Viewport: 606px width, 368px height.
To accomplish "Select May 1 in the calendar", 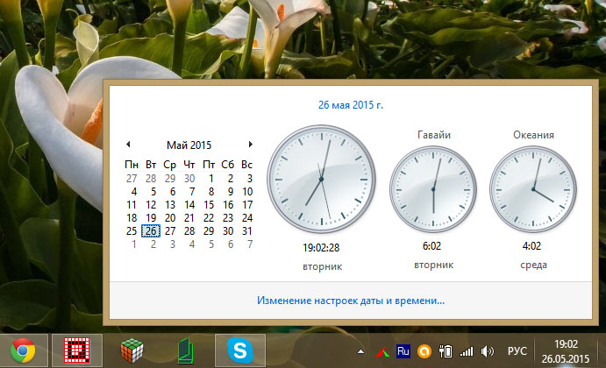I will coord(211,179).
